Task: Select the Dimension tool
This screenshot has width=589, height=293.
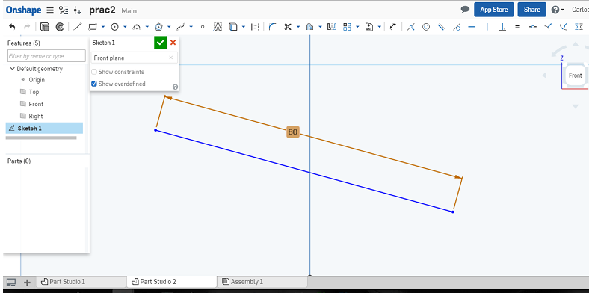Action: pyautogui.click(x=393, y=27)
